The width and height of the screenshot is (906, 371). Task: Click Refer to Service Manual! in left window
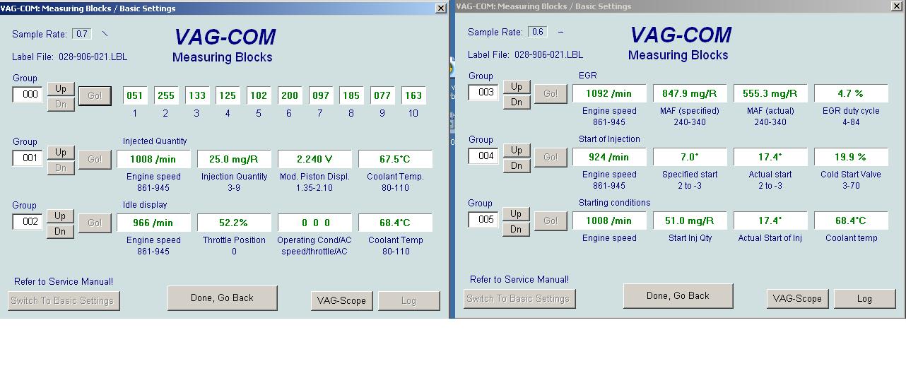(x=64, y=282)
